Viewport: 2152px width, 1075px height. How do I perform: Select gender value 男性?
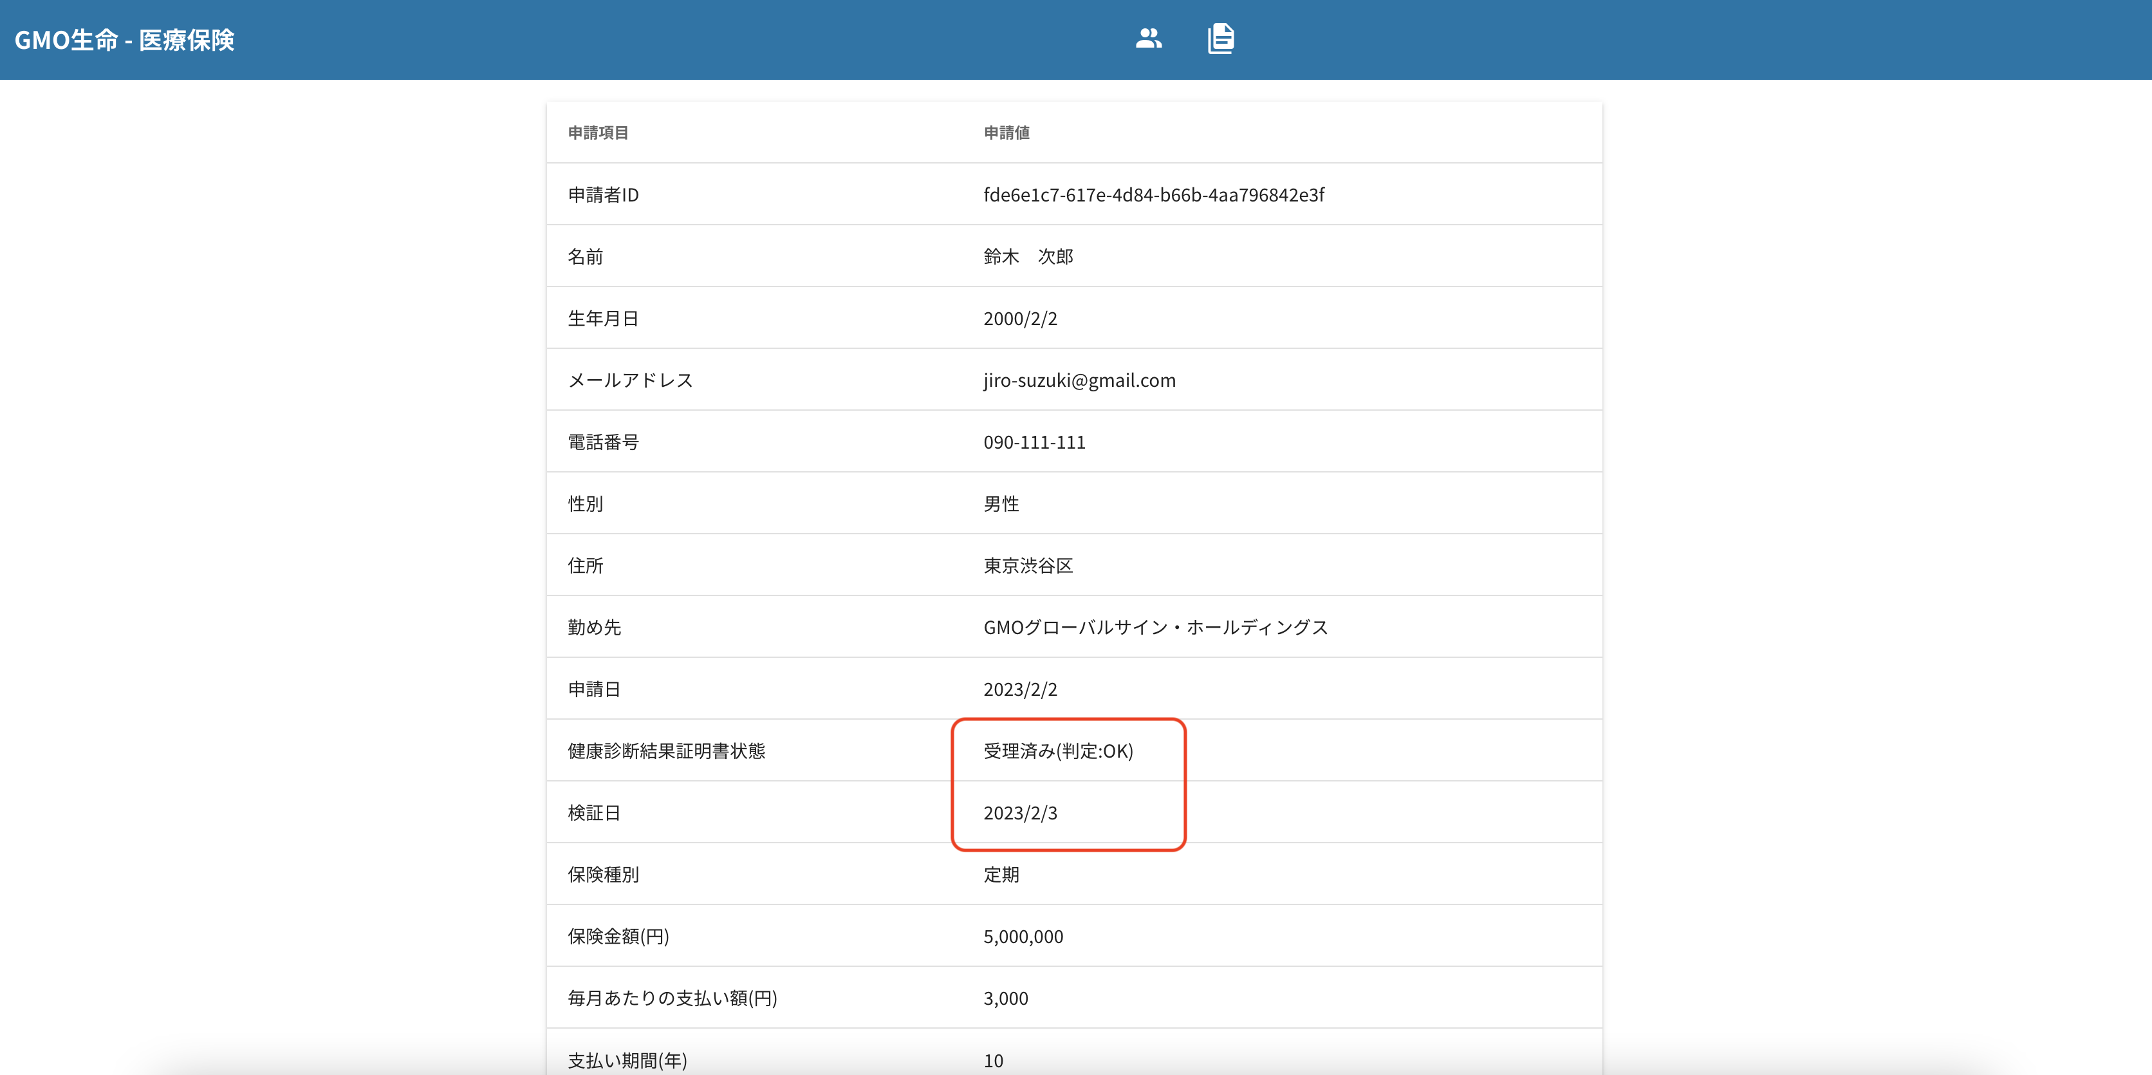[x=1001, y=503]
